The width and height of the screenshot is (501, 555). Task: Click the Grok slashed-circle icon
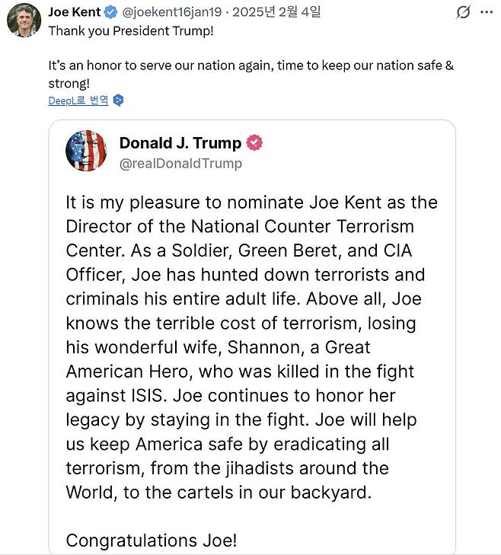[462, 13]
